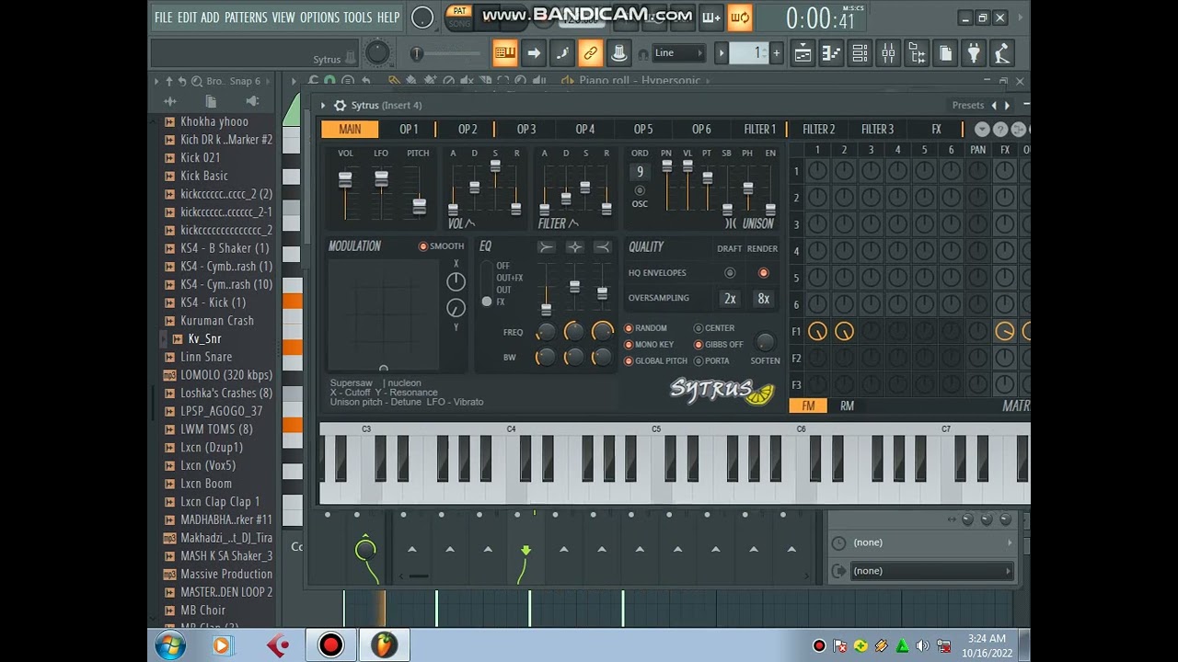Open the Channel rack view icon
Viewport: 1178px width, 662px height.
coord(860,53)
